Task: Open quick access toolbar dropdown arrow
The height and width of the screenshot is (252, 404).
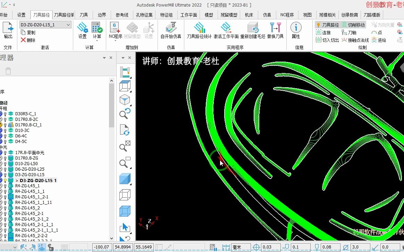Action: [x=14, y=5]
